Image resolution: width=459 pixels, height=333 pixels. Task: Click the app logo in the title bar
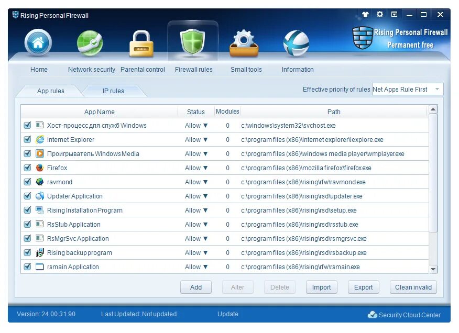16,15
